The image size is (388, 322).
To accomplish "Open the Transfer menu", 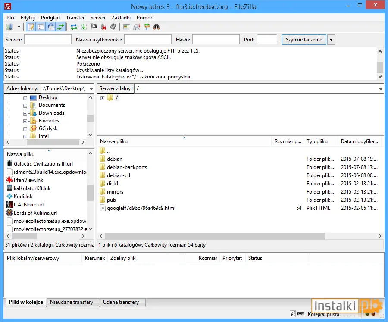I will pyautogui.click(x=75, y=18).
